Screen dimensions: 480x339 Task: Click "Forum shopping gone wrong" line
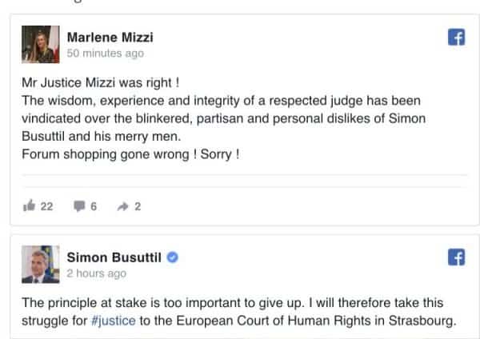click(x=130, y=154)
